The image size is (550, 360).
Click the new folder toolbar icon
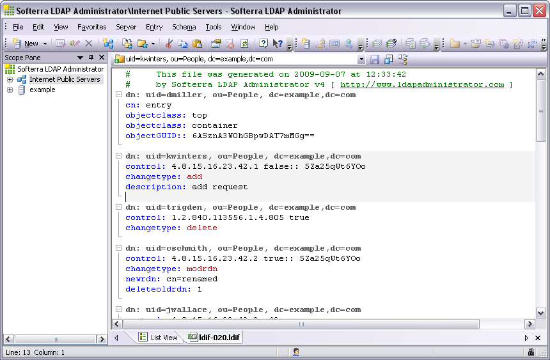click(x=455, y=43)
